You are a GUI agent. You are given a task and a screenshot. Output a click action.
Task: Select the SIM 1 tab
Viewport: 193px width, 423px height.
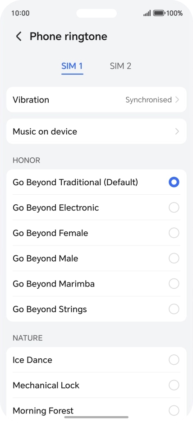pyautogui.click(x=72, y=66)
